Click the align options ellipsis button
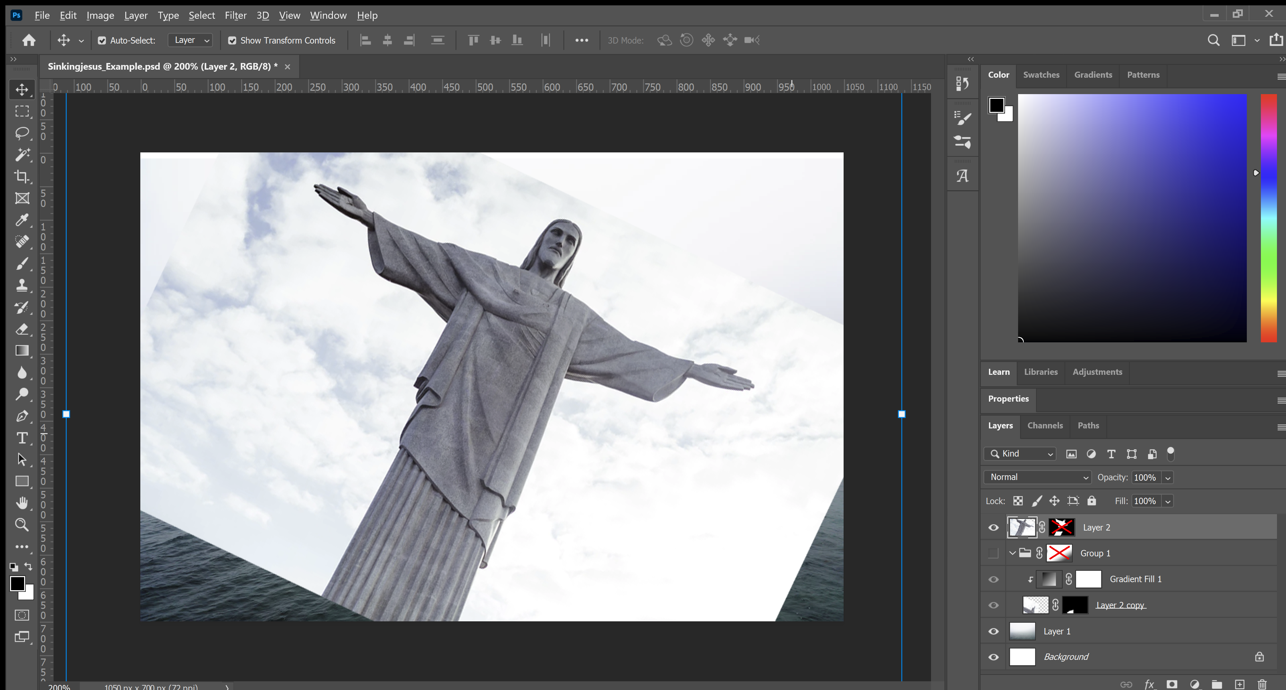 pyautogui.click(x=582, y=41)
